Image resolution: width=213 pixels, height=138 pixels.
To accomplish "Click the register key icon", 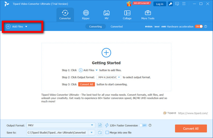I will coord(171,4).
